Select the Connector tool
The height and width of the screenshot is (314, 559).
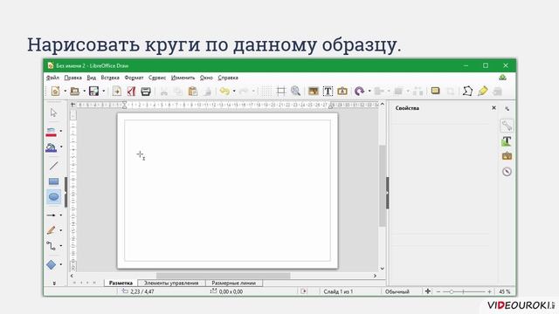pos(51,246)
